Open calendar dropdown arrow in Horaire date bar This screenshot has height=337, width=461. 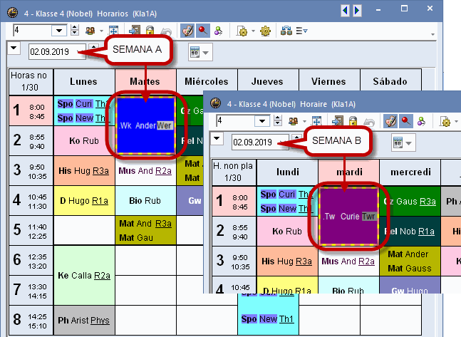pos(409,143)
